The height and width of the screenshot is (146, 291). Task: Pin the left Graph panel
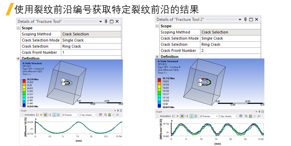(x=118, y=111)
